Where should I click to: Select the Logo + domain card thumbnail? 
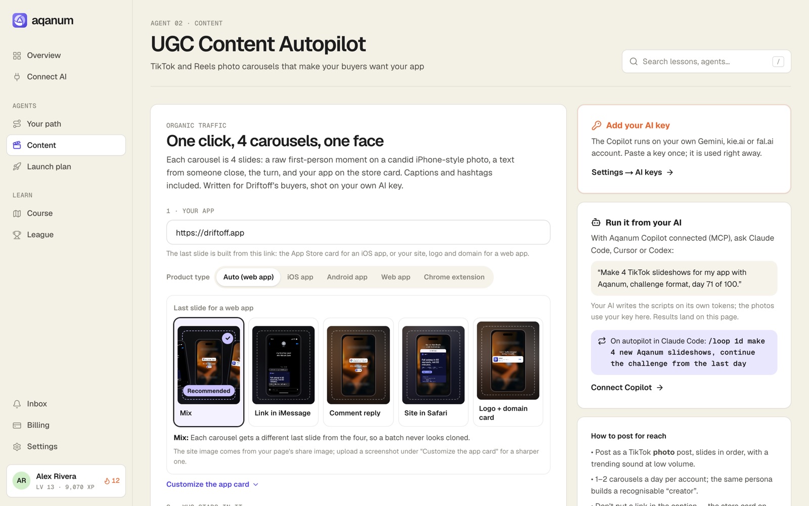tap(508, 360)
